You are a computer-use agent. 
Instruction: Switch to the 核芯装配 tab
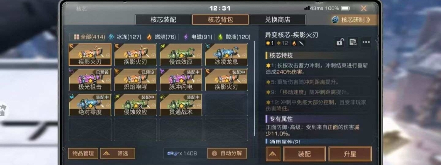[x=163, y=20]
